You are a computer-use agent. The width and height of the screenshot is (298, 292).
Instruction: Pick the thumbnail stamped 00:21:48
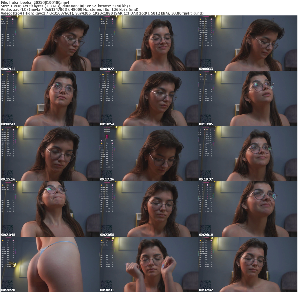tap(50, 209)
